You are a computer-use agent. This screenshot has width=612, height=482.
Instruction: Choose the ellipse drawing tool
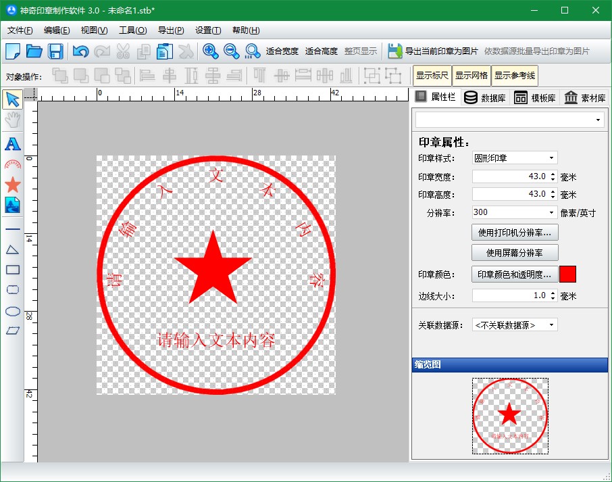[12, 311]
